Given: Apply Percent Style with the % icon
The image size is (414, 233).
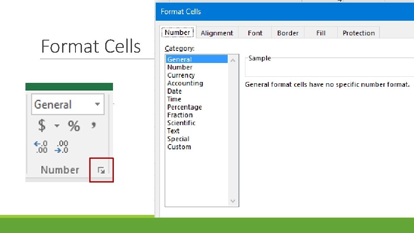Looking at the screenshot, I should (x=74, y=126).
